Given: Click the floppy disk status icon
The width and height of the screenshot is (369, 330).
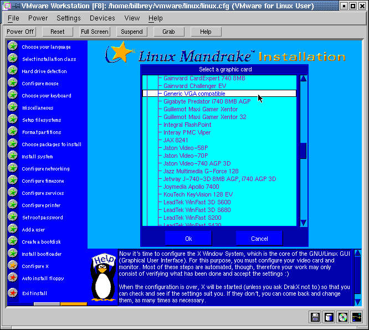Looking at the screenshot, I should pyautogui.click(x=315, y=317).
